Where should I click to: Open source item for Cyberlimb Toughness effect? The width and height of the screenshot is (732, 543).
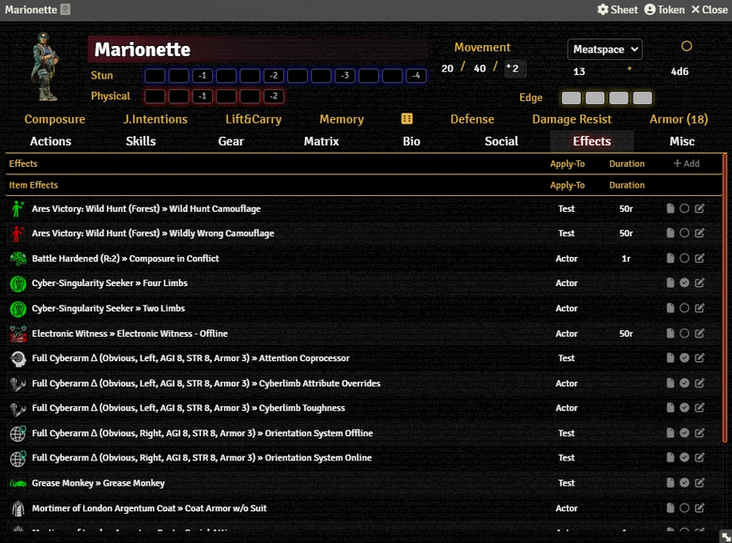(x=670, y=408)
